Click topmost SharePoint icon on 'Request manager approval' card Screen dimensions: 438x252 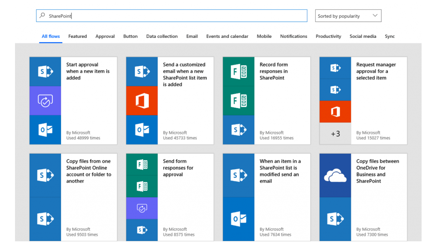pos(336,68)
